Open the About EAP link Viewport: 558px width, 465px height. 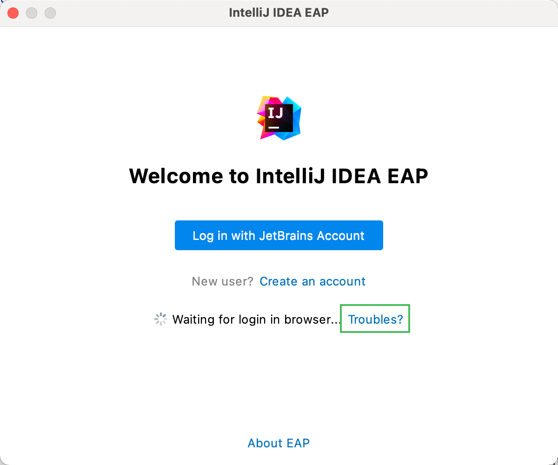[279, 443]
